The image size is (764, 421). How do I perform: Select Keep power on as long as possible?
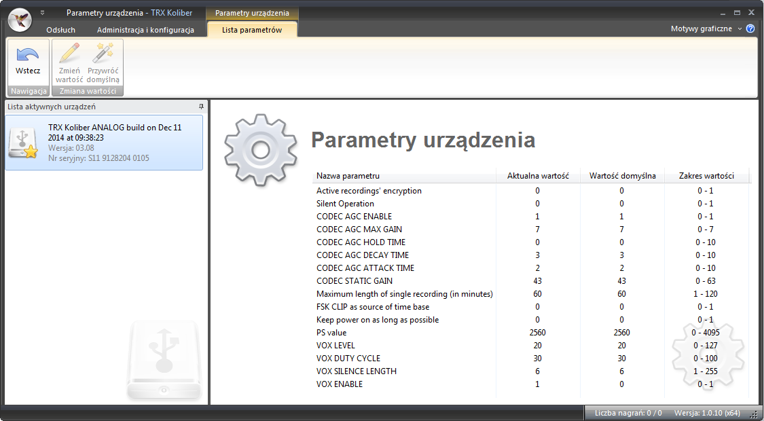click(530, 320)
